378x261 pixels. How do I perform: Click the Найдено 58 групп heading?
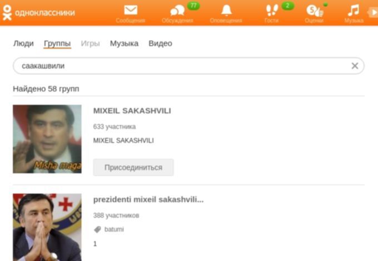click(x=46, y=89)
